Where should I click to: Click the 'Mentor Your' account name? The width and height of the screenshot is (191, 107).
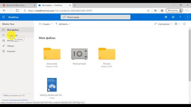point(8,24)
